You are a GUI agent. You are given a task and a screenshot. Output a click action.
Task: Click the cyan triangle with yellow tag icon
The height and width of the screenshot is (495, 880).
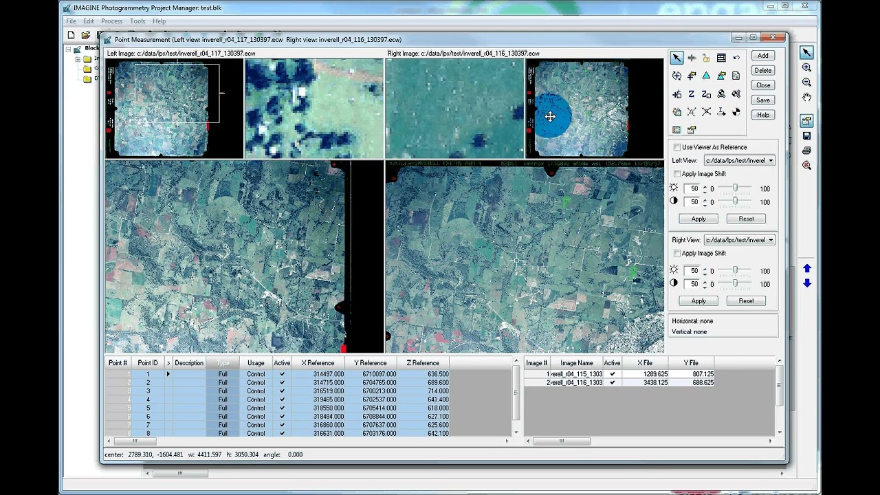tap(721, 76)
